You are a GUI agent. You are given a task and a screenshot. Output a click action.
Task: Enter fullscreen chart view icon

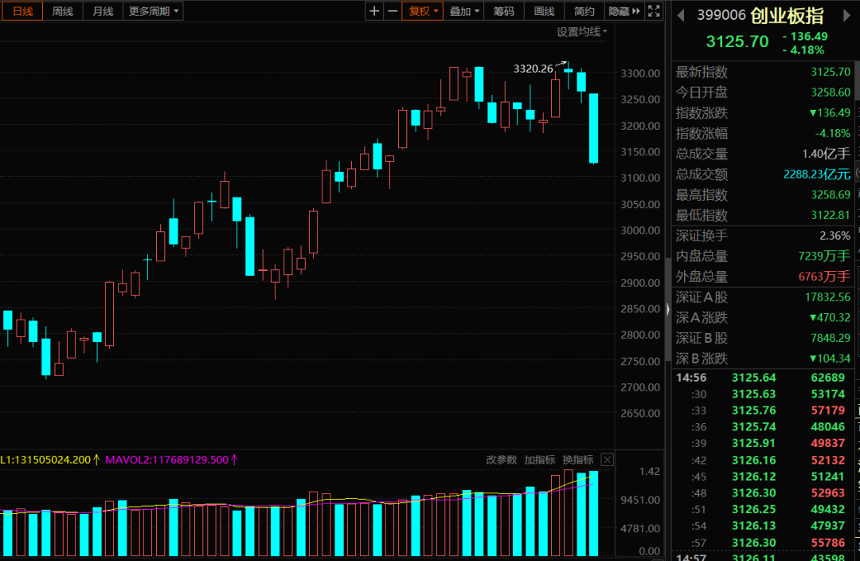coord(654,11)
